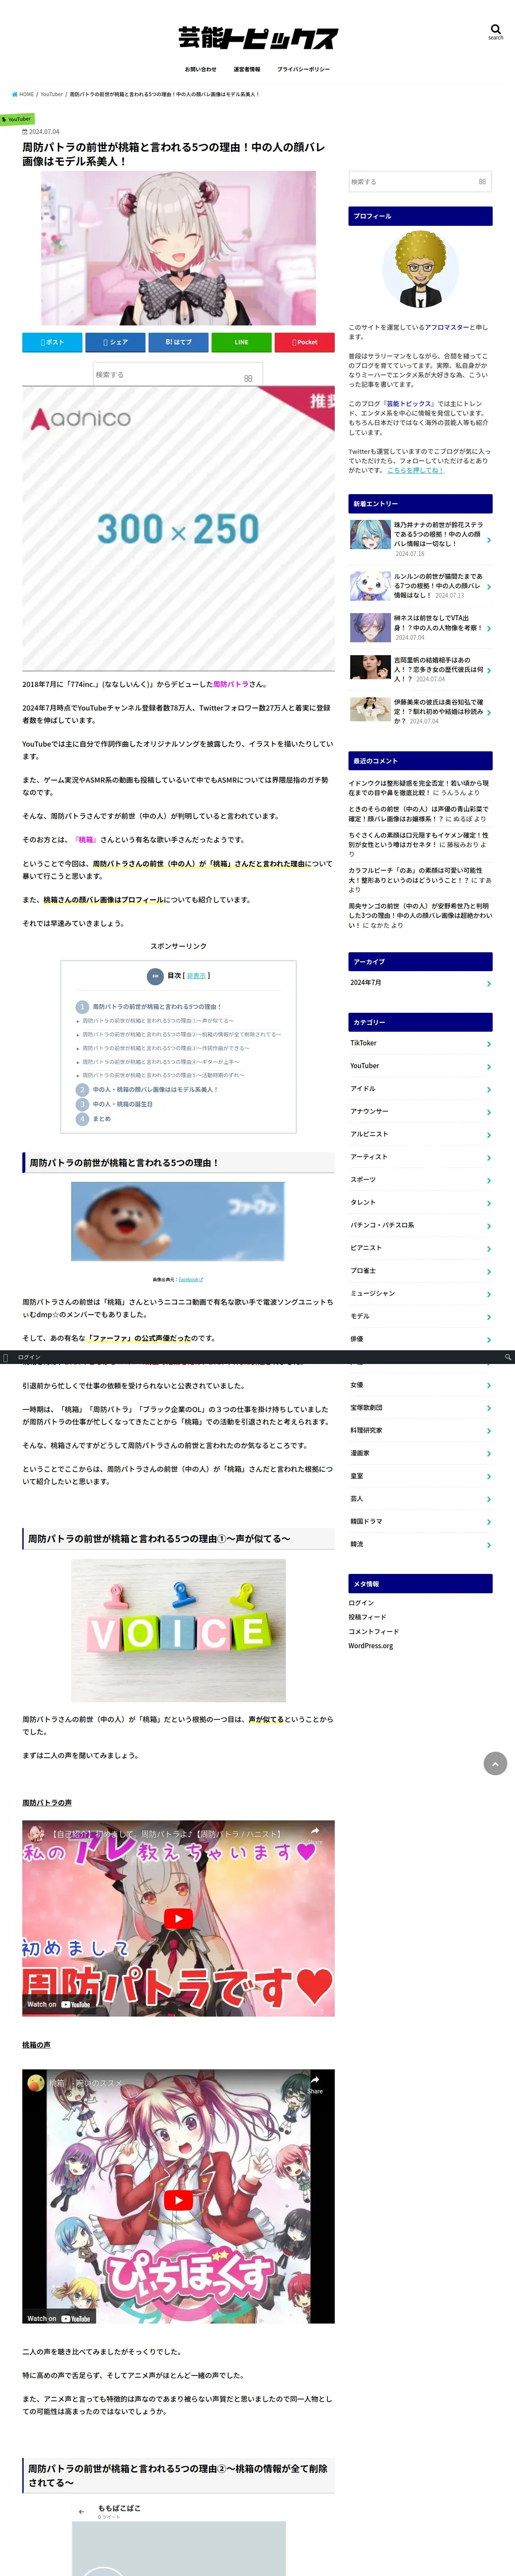Toggle table of contents via 非表示
This screenshot has width=515, height=2576.
pos(196,975)
